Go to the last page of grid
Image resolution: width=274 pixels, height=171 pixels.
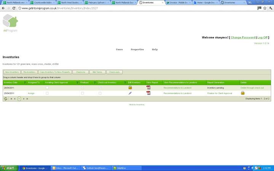pos(27,99)
